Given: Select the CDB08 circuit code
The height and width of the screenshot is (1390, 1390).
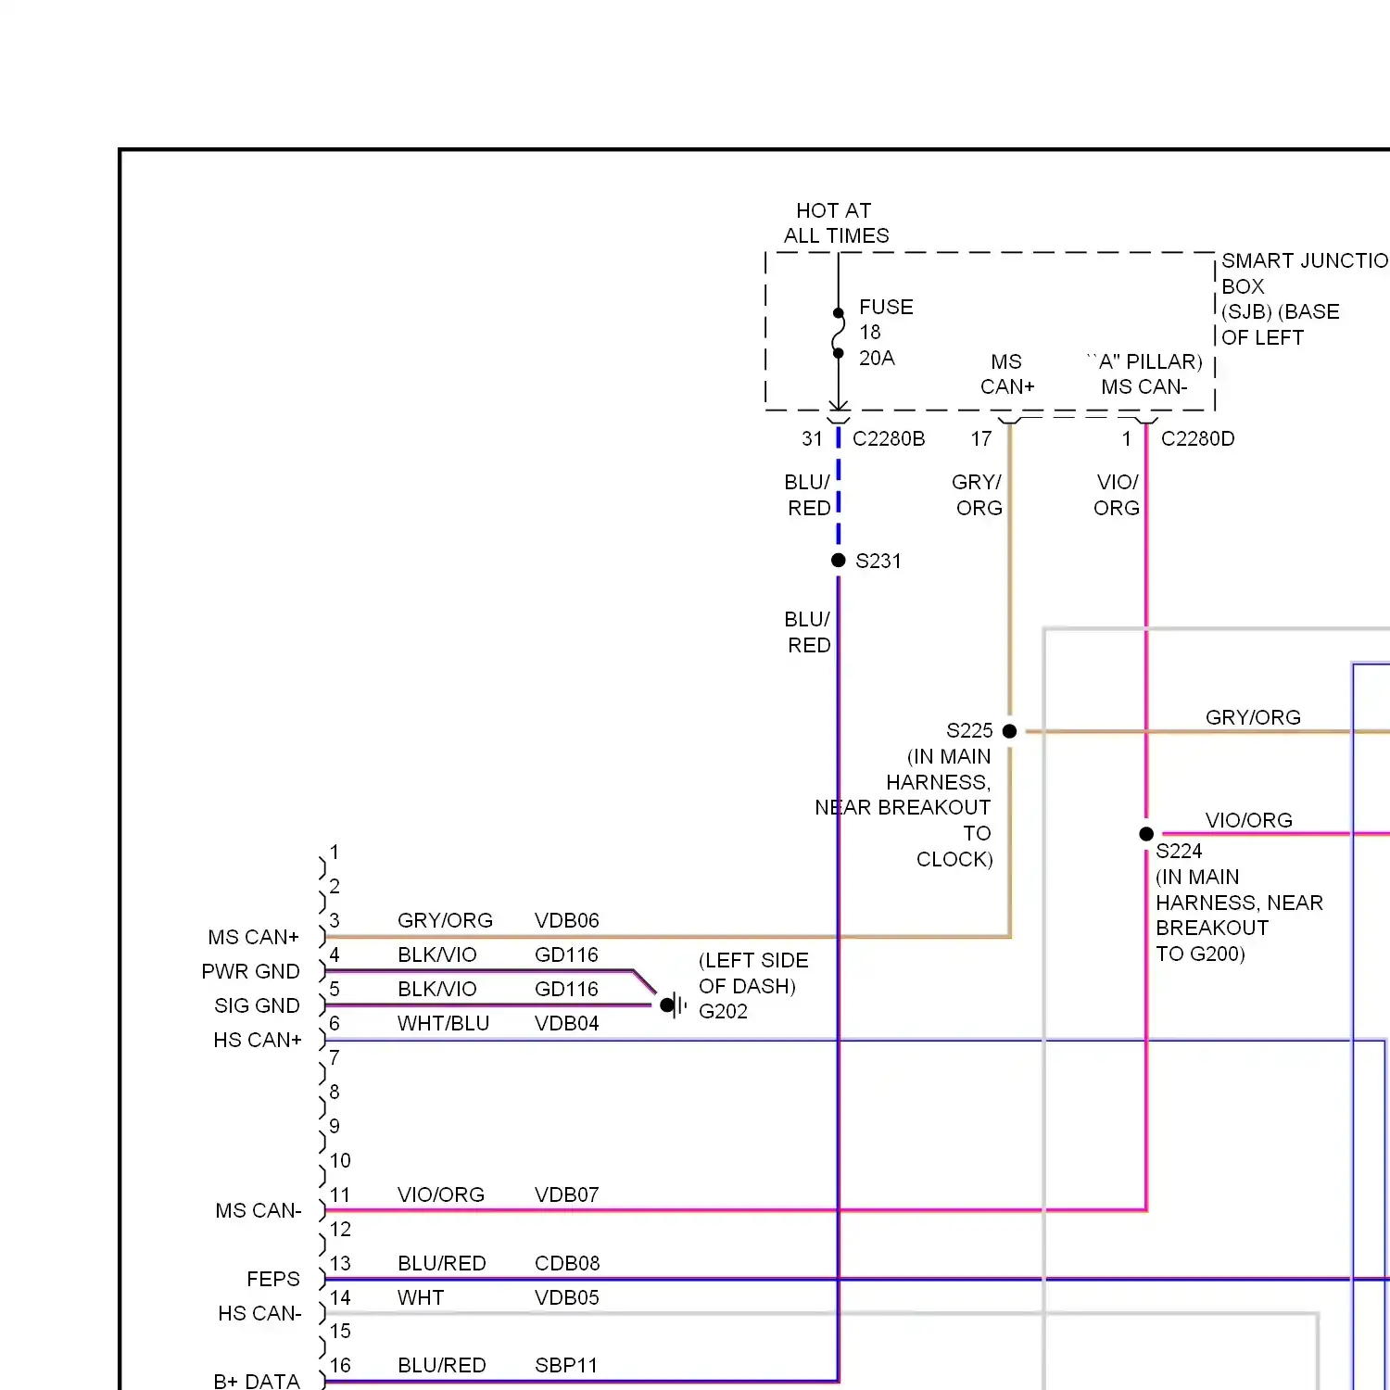Looking at the screenshot, I should (x=567, y=1263).
